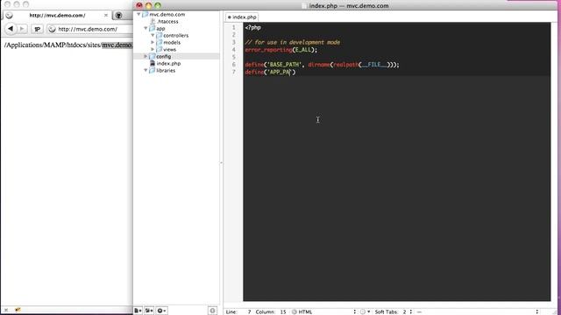The image size is (561, 315).
Task: Click the yellow minimize button of editor window
Action: coord(148,5)
